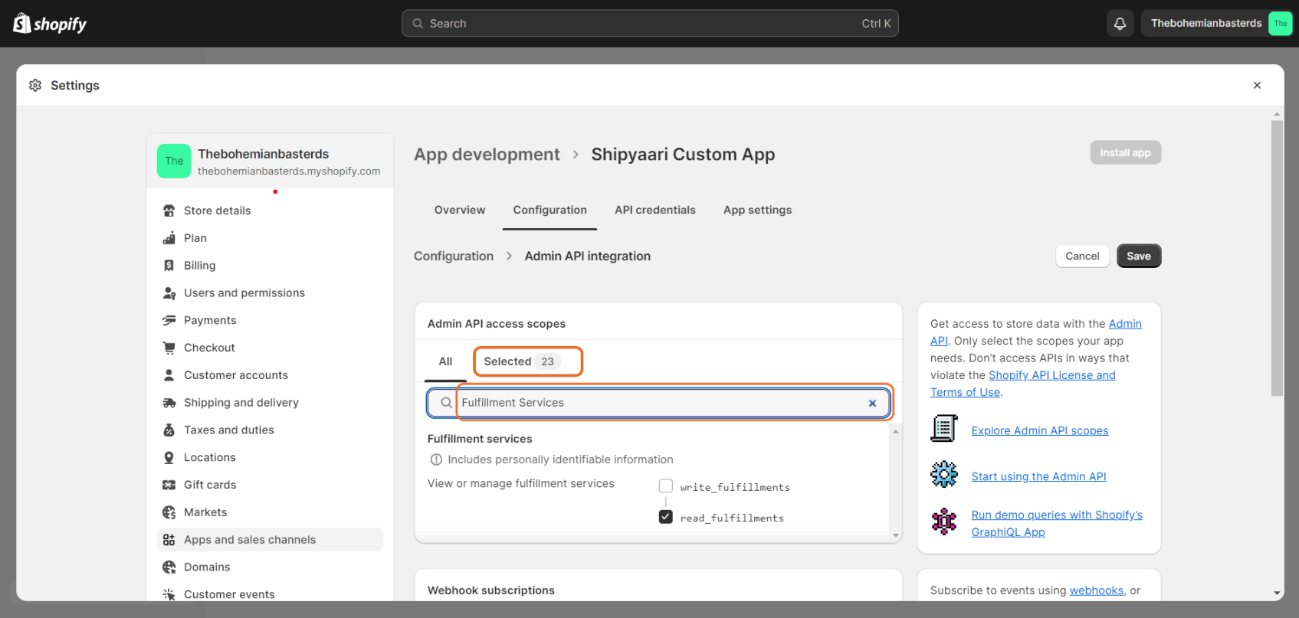Open Store details settings
The image size is (1299, 618).
point(270,211)
